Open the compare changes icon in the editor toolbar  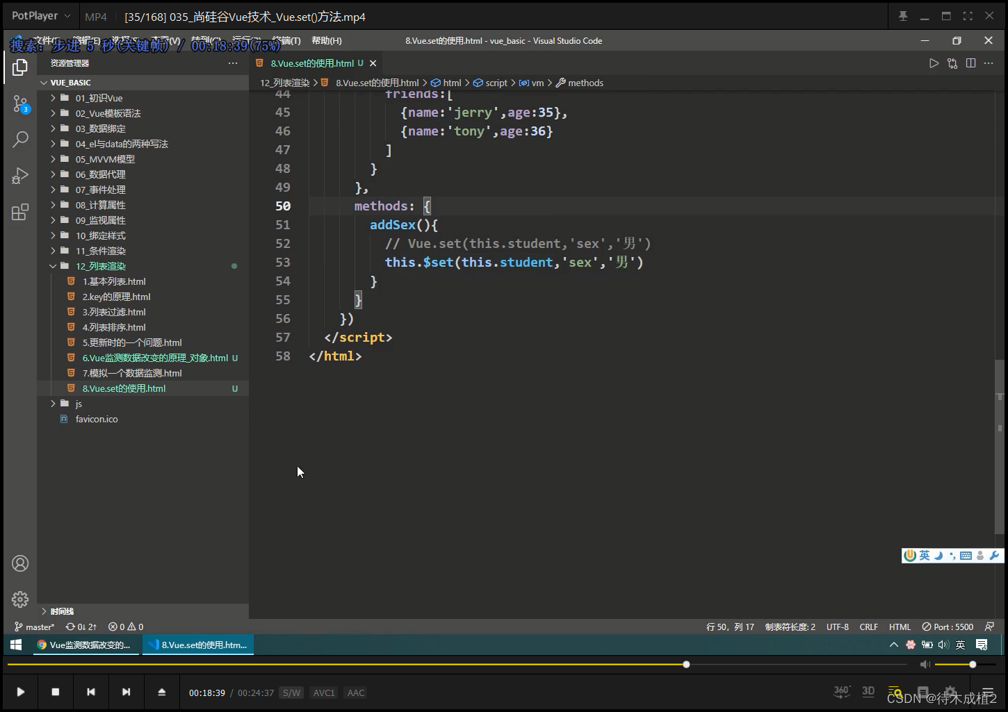tap(952, 63)
